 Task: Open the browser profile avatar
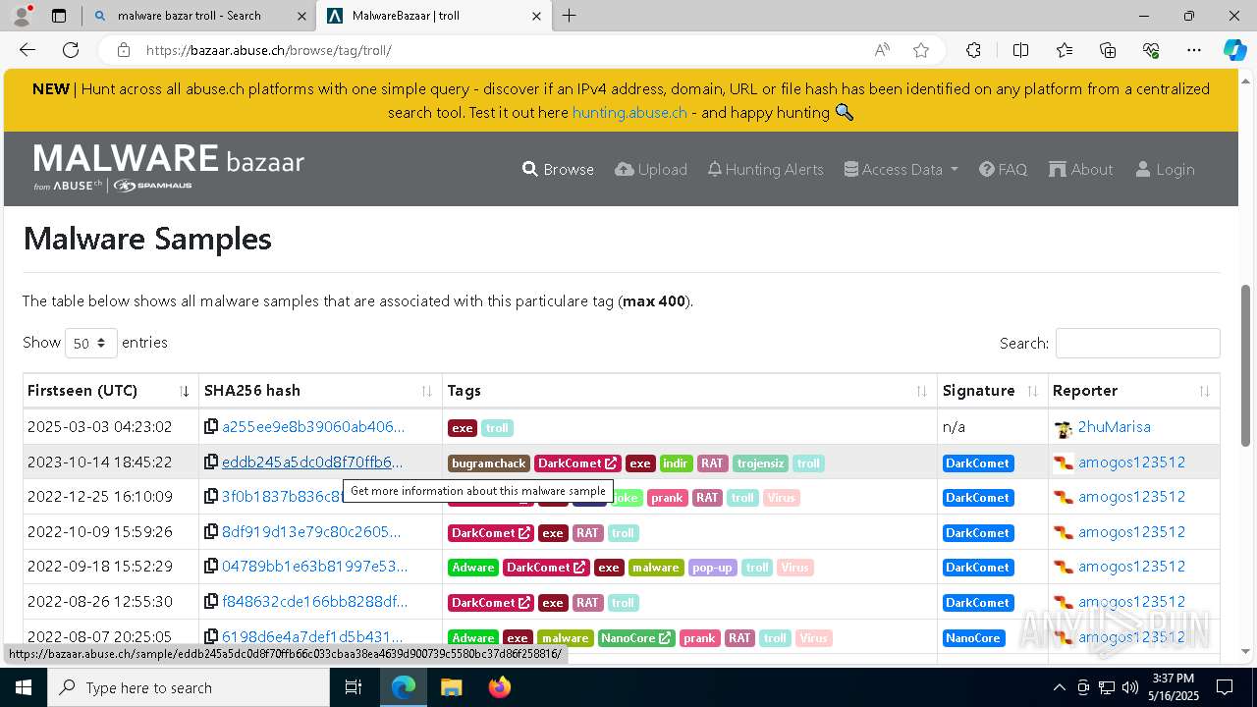[22, 16]
